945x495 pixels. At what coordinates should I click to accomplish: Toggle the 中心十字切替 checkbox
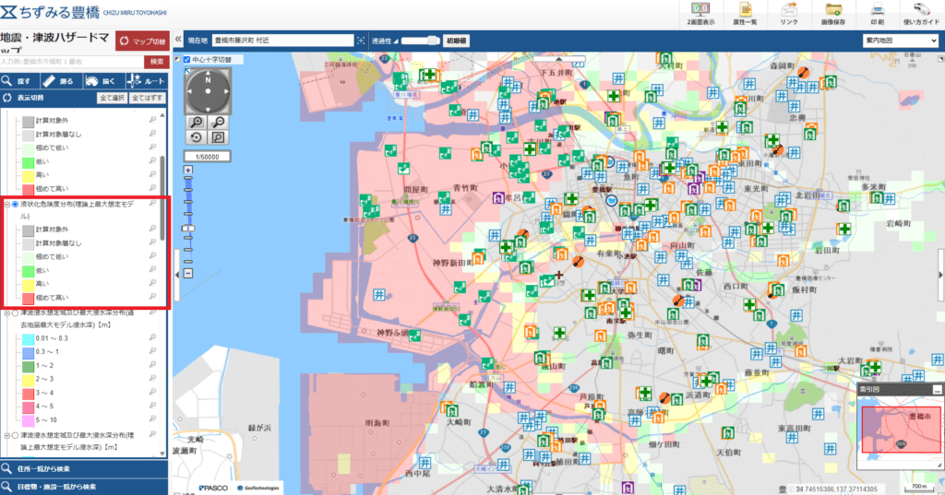(x=186, y=60)
